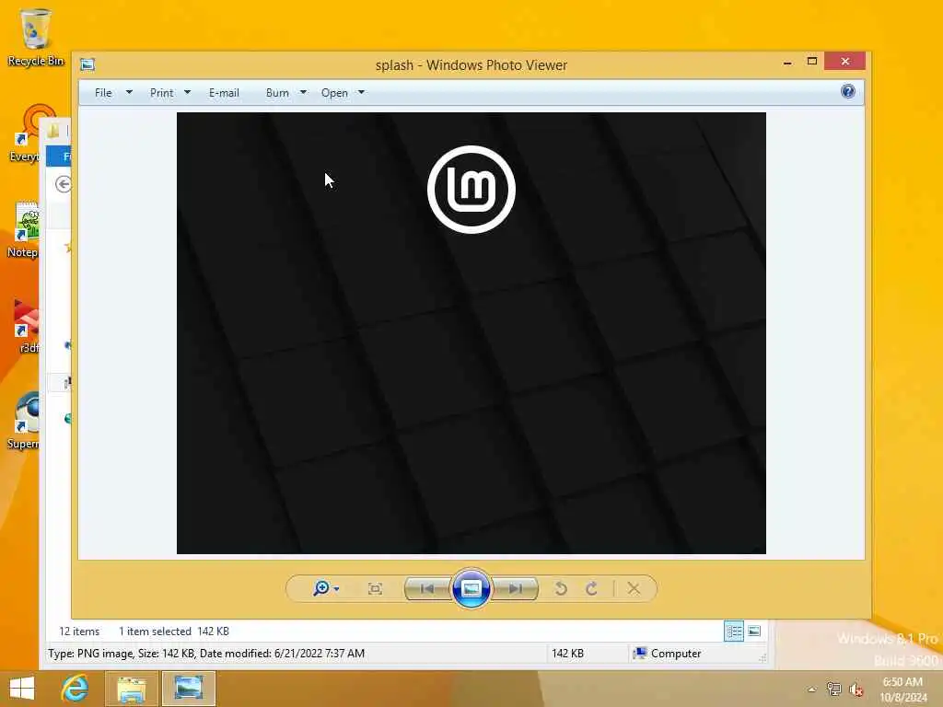Open the zoom magnifier control
The image size is (943, 707).
(321, 588)
